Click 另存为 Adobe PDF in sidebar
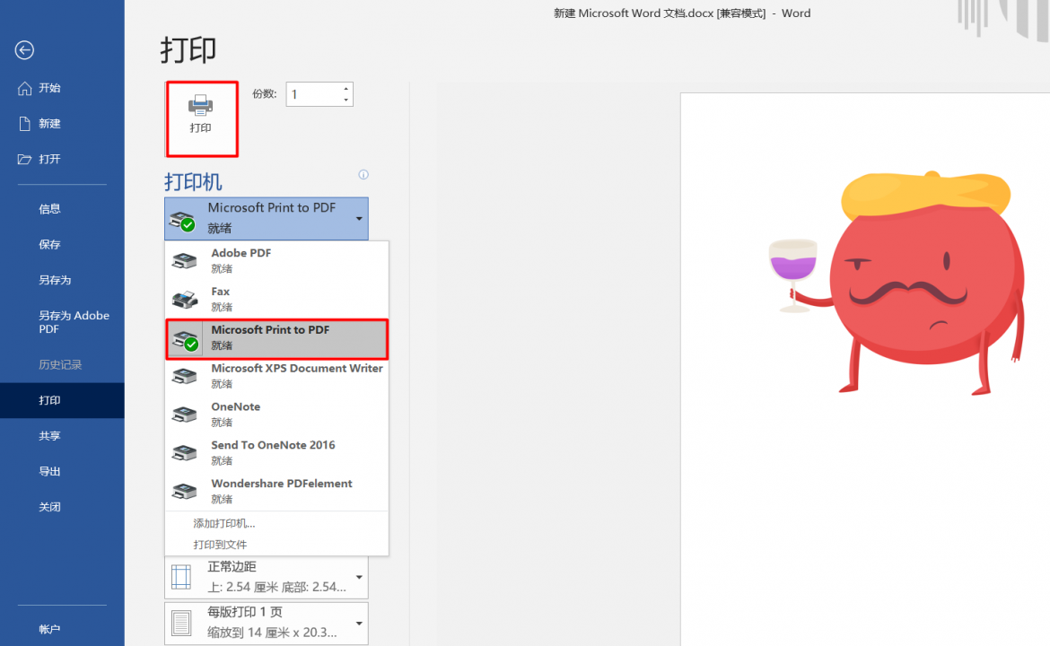 click(62, 322)
